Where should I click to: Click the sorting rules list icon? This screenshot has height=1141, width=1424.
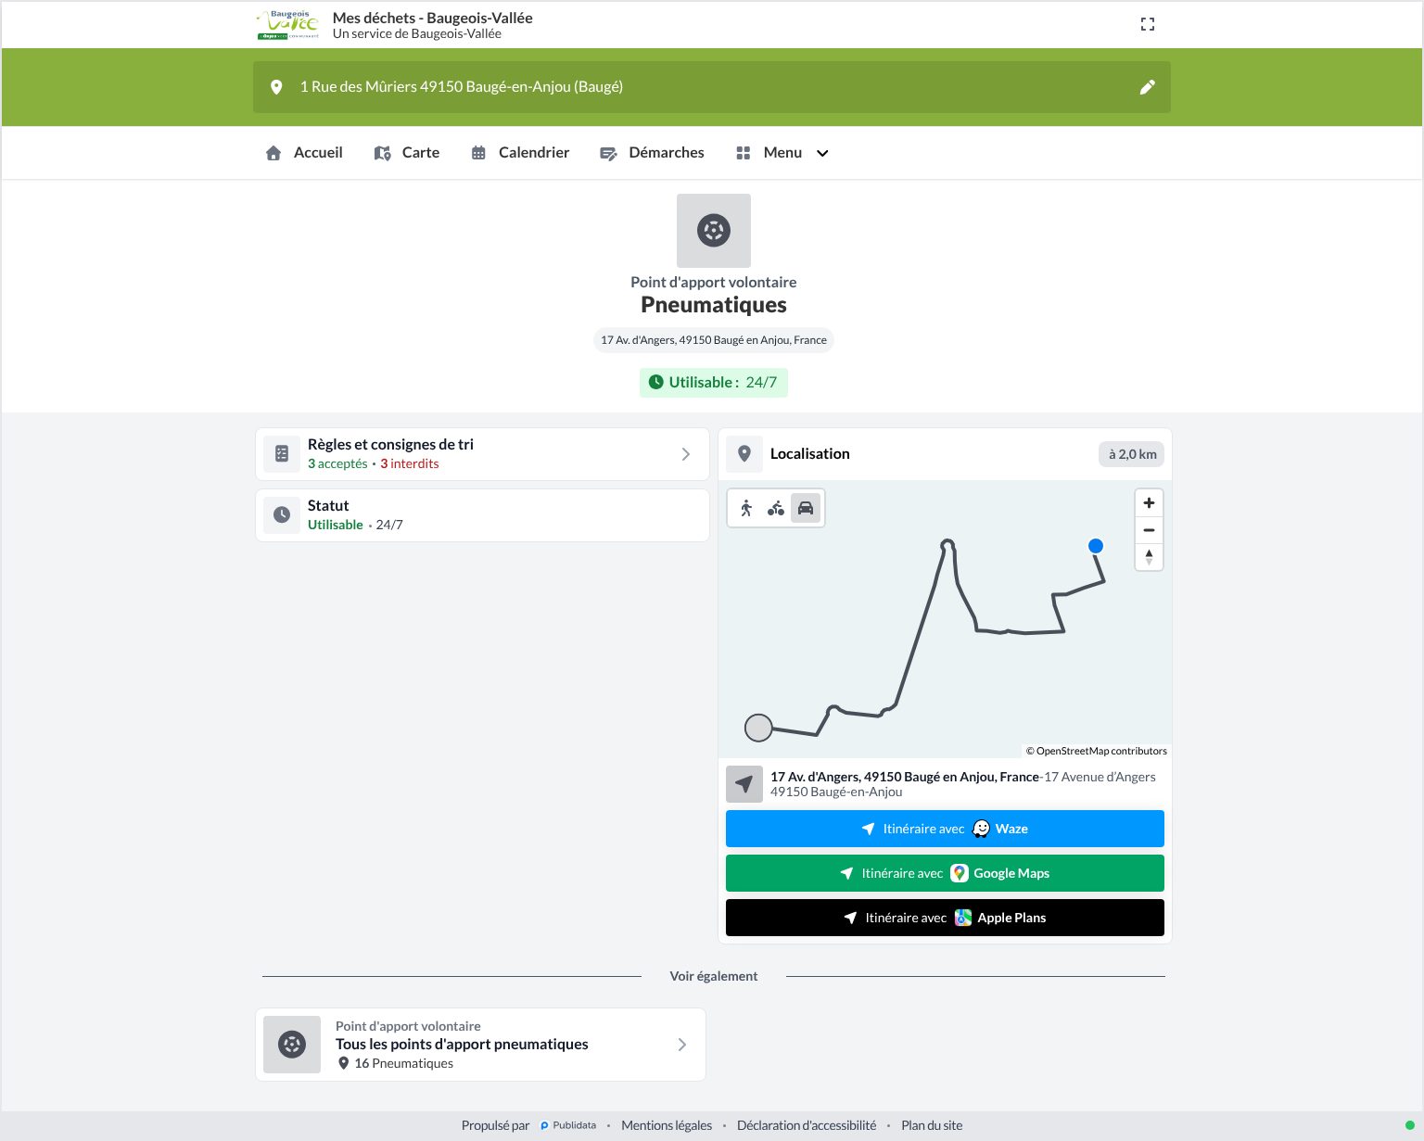pyautogui.click(x=282, y=454)
